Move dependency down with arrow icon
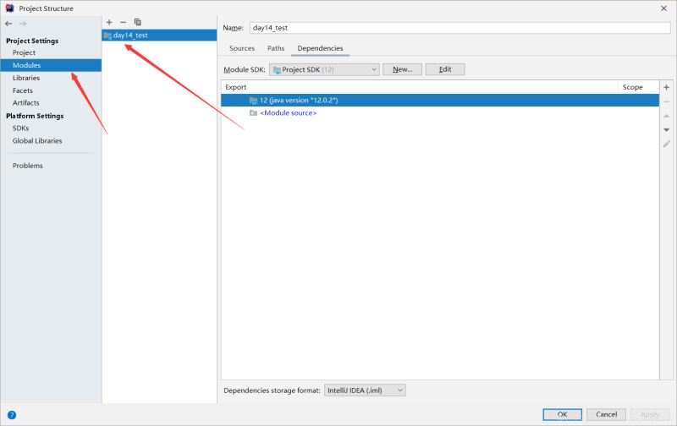This screenshot has width=677, height=426. pyautogui.click(x=666, y=129)
